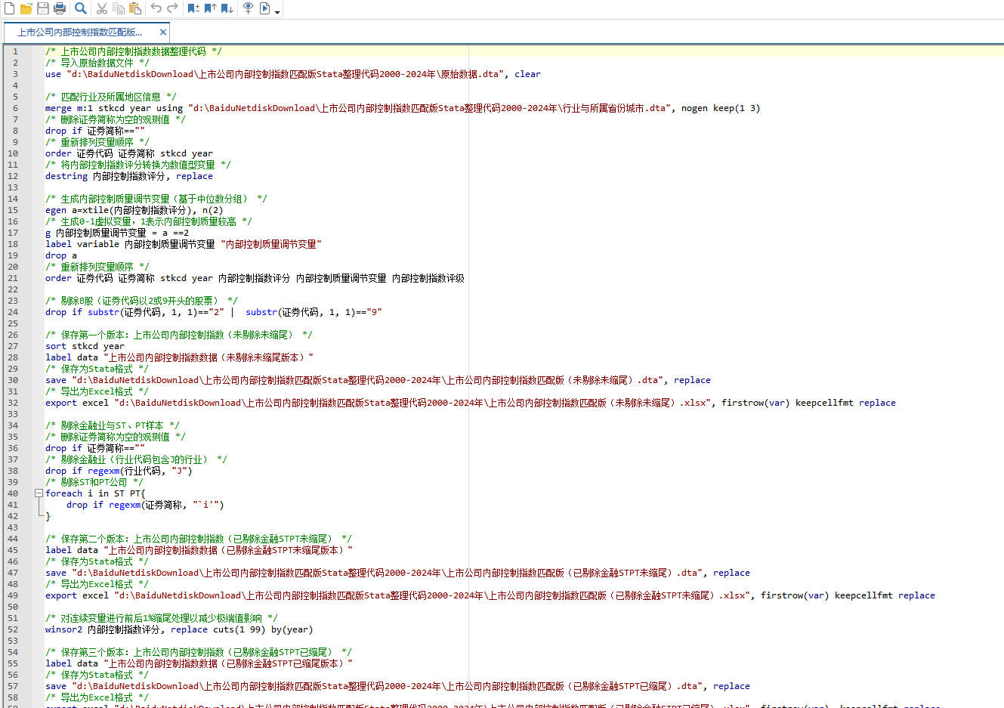
Task: Open a file with the folder icon
Action: pos(26,8)
